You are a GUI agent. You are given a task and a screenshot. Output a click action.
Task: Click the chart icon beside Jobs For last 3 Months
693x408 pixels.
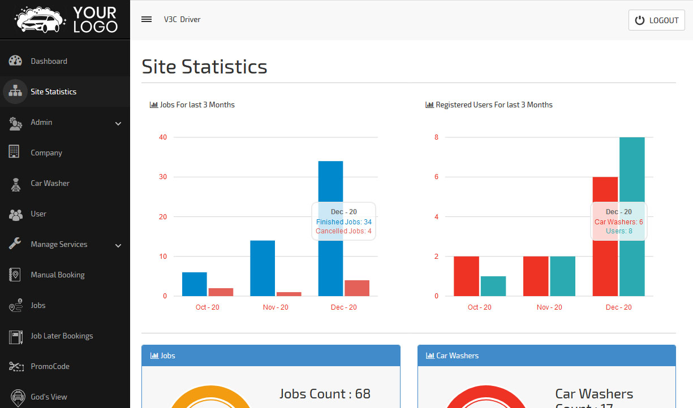click(154, 105)
